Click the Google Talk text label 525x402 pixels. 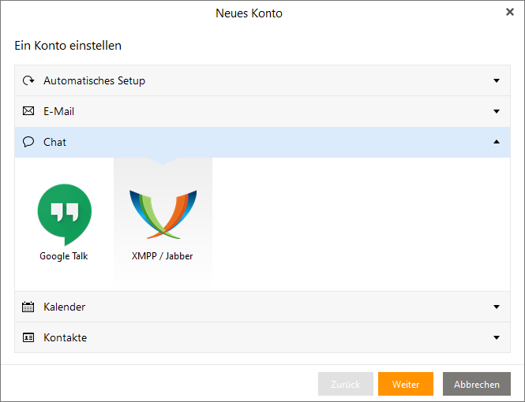64,256
